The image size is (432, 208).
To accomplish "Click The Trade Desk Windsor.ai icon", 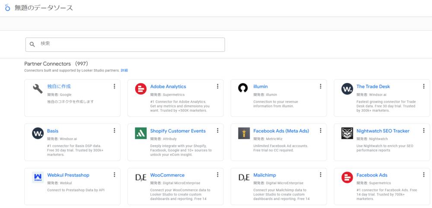I will pos(347,89).
